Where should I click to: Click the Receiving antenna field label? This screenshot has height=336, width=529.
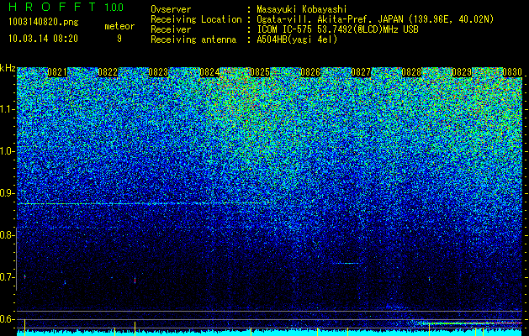(x=193, y=39)
